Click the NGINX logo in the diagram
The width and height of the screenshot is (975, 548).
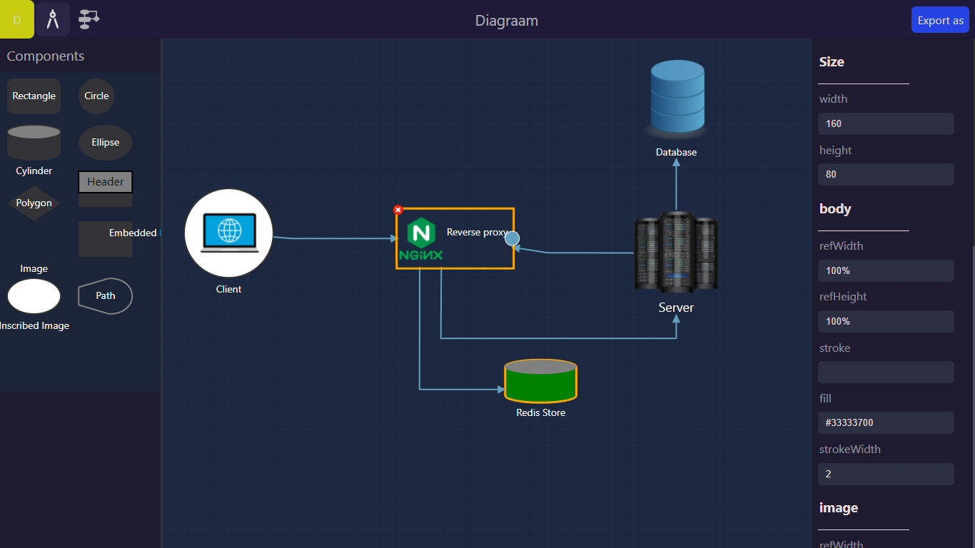[421, 240]
